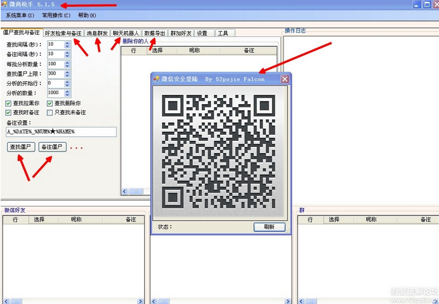
Task: Adjust the 每批分析数量 spinner arrows
Action: coord(67,64)
